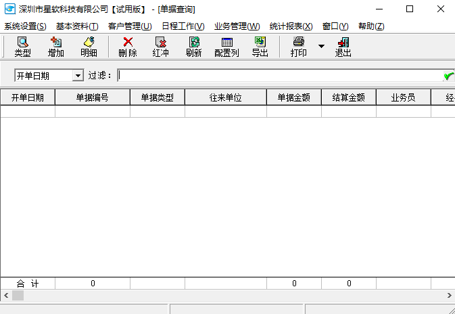This screenshot has width=455, height=314.
Task: Open 配置列 (configure columns) icon
Action: [x=226, y=47]
